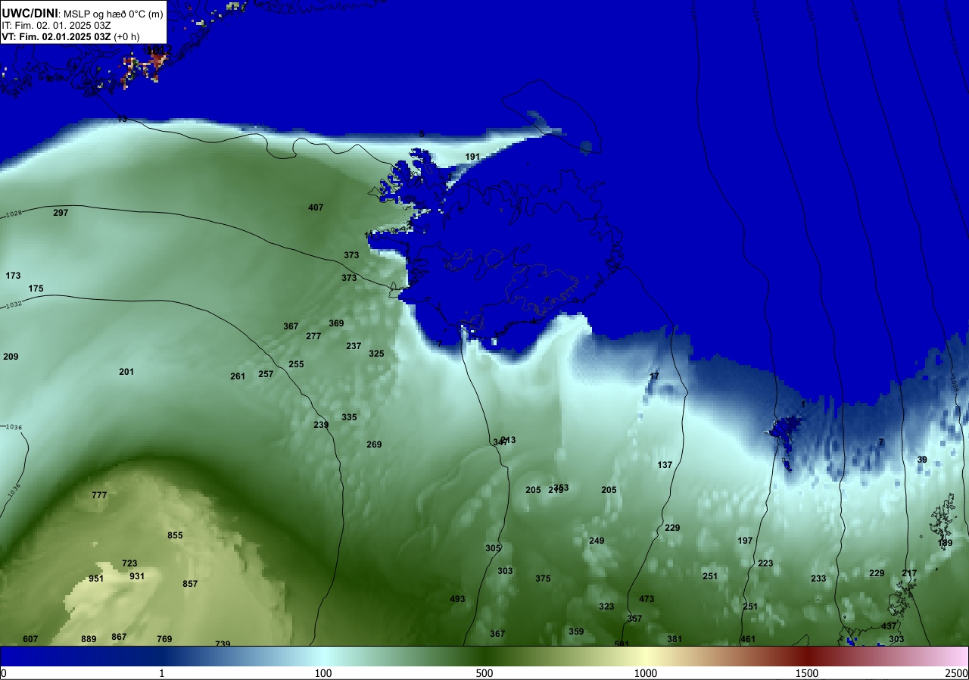969x680 pixels.
Task: Click the value 39 on the map
Action: pyautogui.click(x=922, y=460)
